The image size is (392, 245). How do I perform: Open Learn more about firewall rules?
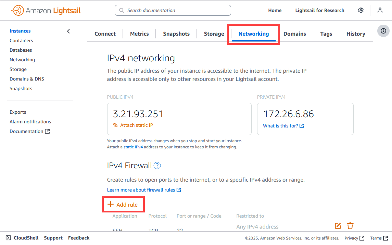tap(144, 190)
